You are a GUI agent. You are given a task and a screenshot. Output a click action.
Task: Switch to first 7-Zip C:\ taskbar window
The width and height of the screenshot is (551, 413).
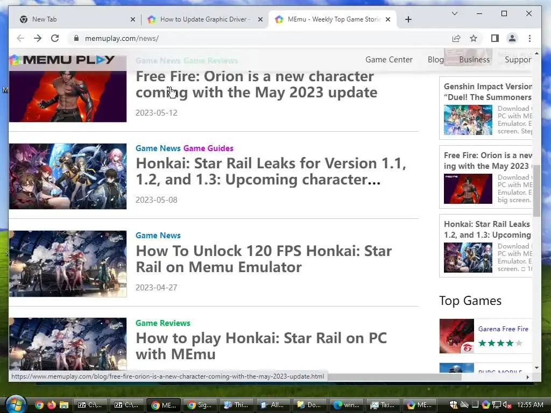(x=90, y=405)
